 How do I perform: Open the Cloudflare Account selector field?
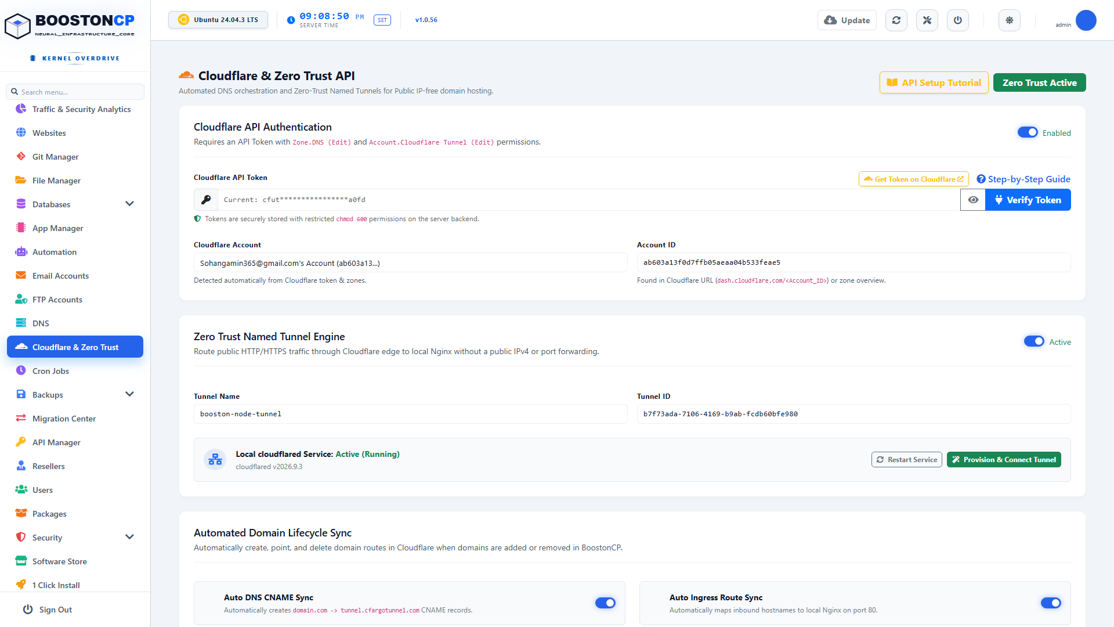[x=411, y=263]
